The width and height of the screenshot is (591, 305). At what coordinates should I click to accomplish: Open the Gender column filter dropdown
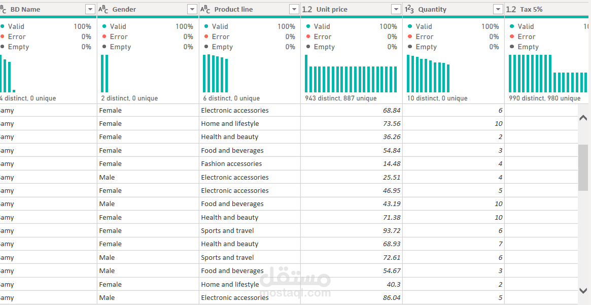click(x=192, y=9)
